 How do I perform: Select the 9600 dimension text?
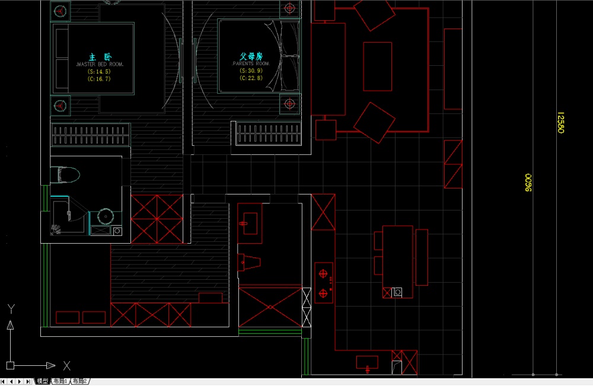(x=526, y=183)
